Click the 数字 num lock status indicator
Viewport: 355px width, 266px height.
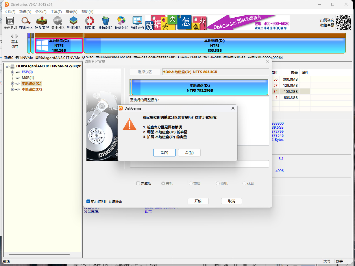coord(339,261)
